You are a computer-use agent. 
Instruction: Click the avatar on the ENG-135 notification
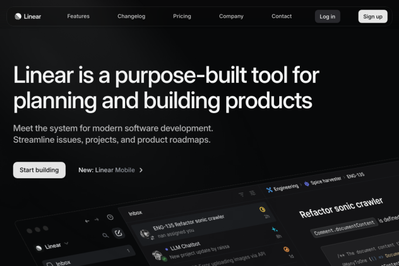[x=145, y=234]
